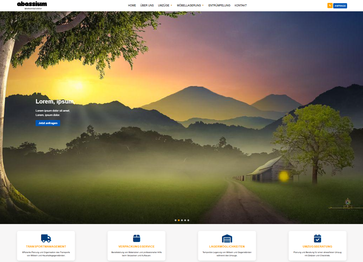Select the third carousel slide dot
Screen dimensions: 363x262
pos(182,220)
